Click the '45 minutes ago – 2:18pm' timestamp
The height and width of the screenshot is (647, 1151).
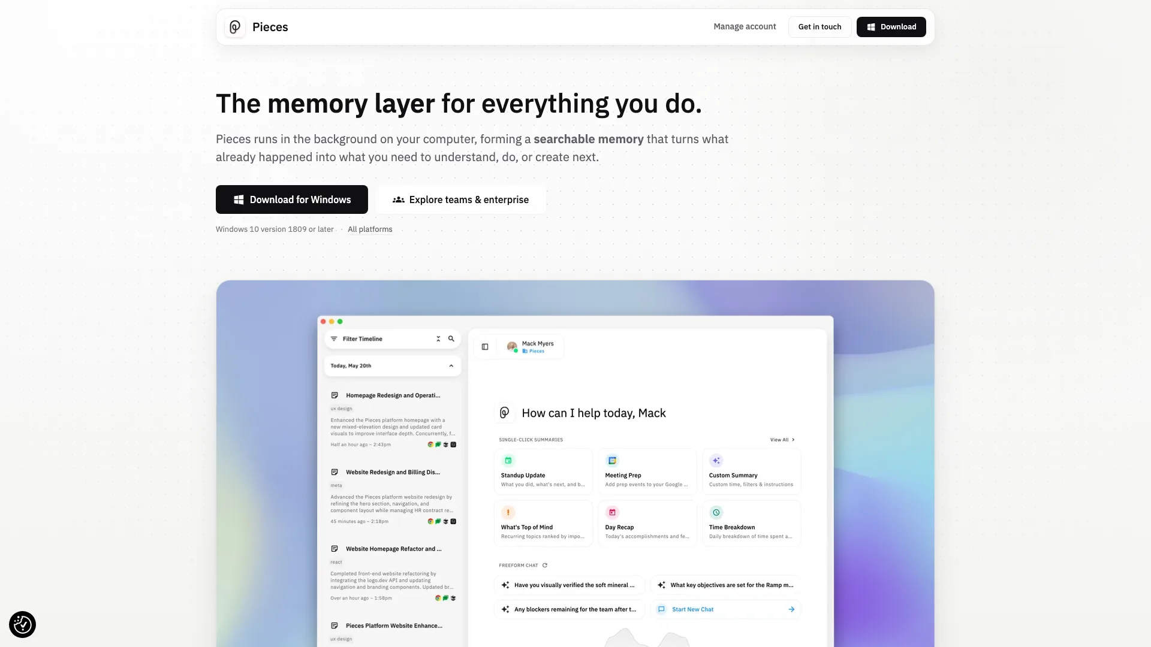[x=359, y=521]
